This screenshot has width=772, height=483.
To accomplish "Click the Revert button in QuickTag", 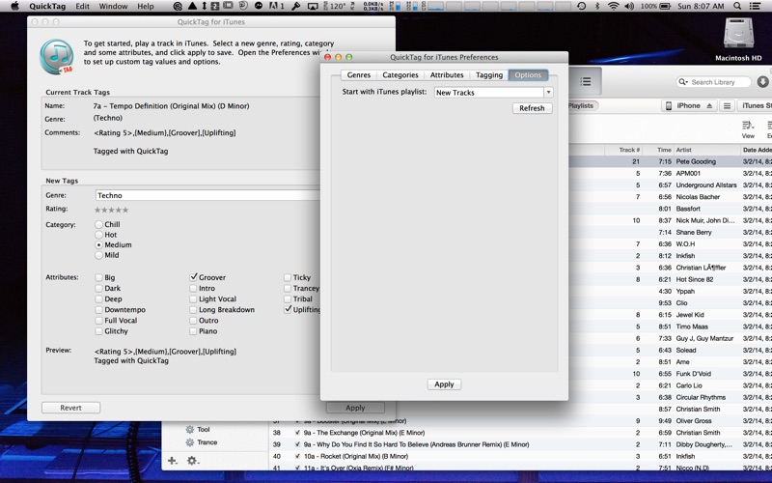I will coord(70,408).
